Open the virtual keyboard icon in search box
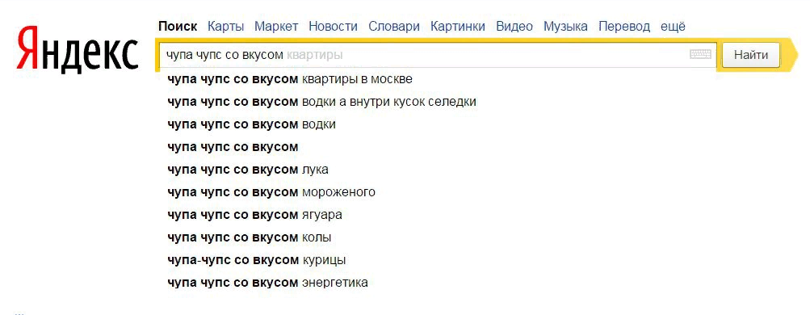Screen dimensions: 810x315 click(x=700, y=54)
